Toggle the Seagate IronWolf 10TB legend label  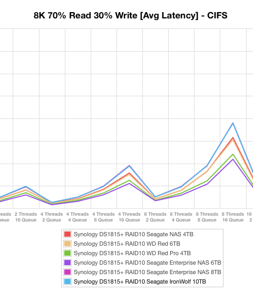140,281
